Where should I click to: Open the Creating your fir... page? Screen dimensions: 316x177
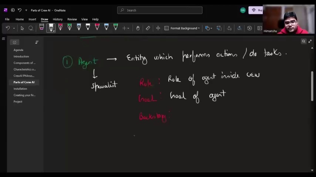[24, 95]
